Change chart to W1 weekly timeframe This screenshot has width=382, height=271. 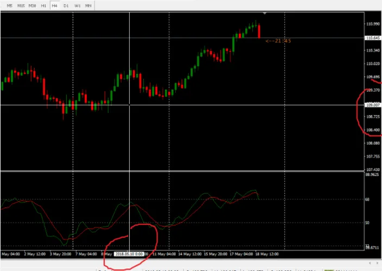point(77,5)
